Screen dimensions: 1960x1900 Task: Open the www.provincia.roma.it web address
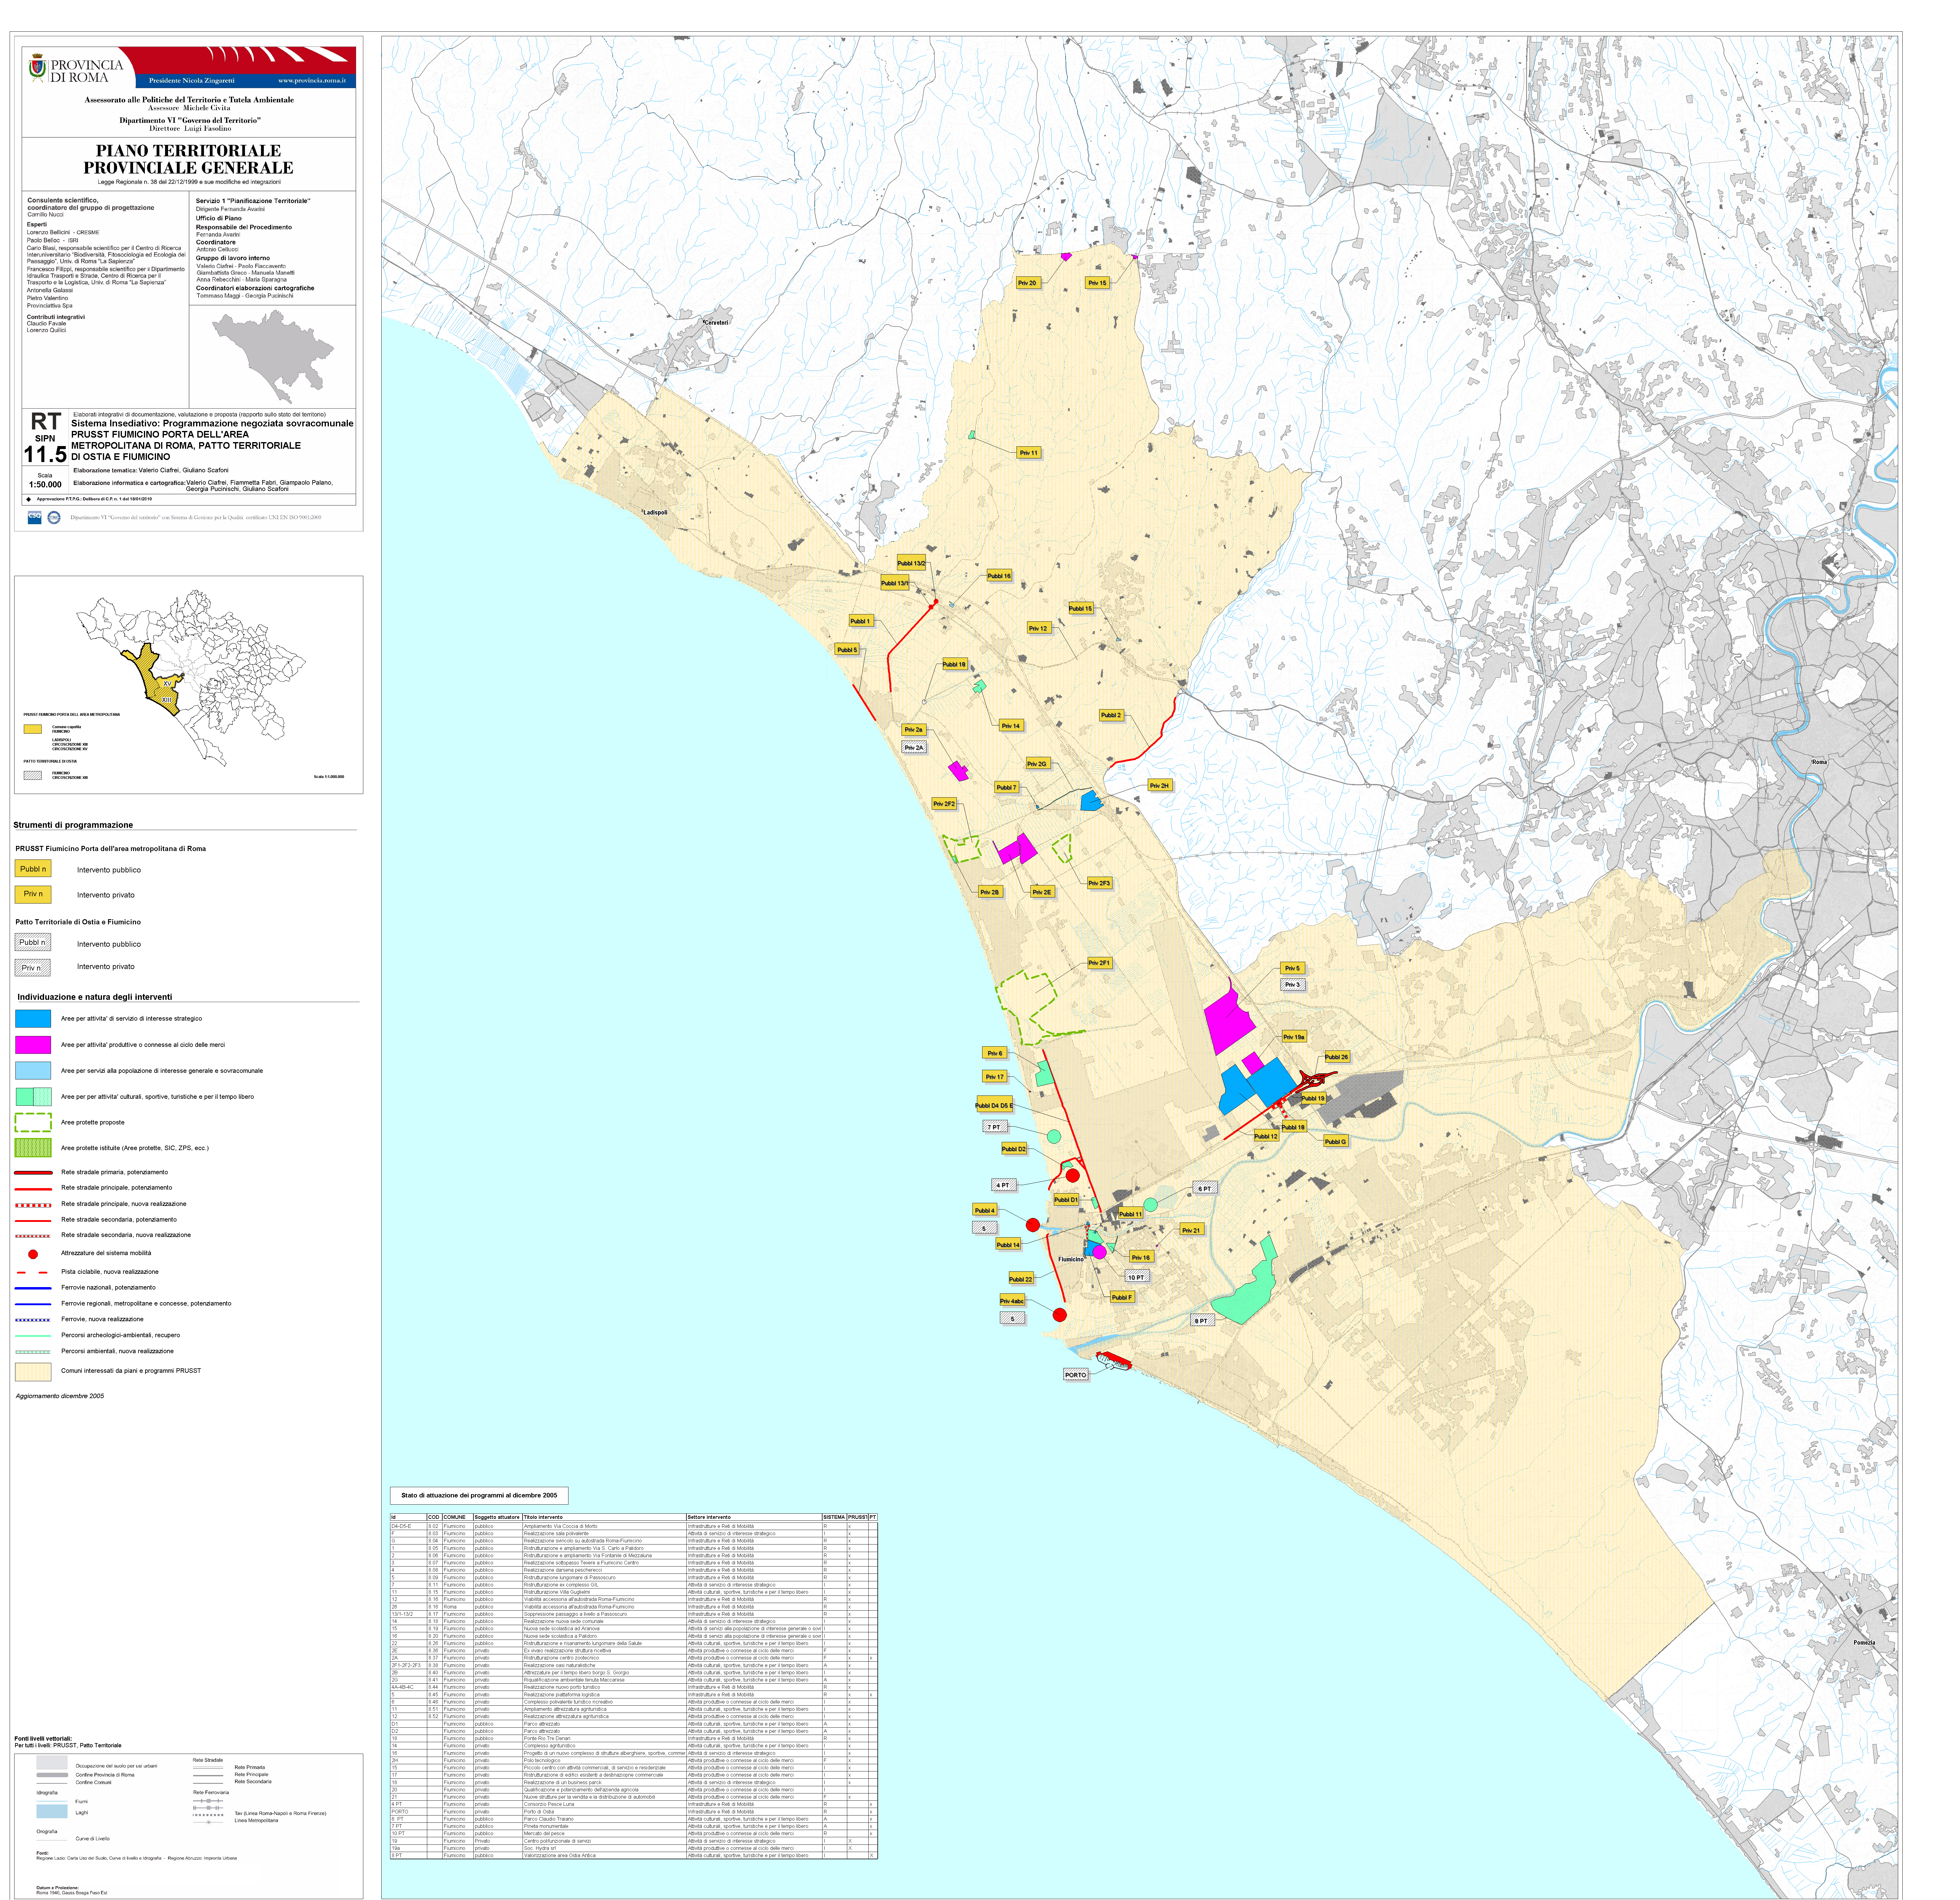point(312,80)
